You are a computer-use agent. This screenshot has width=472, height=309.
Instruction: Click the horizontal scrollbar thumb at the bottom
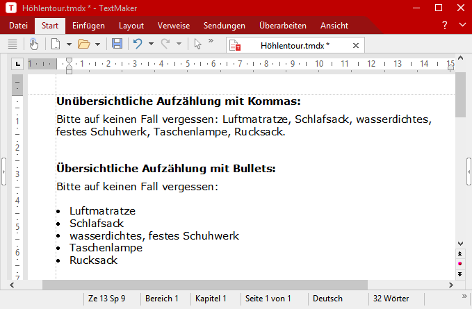(204, 285)
